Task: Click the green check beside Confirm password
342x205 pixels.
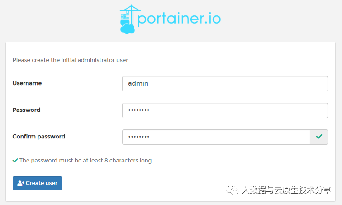Action: [x=319, y=137]
